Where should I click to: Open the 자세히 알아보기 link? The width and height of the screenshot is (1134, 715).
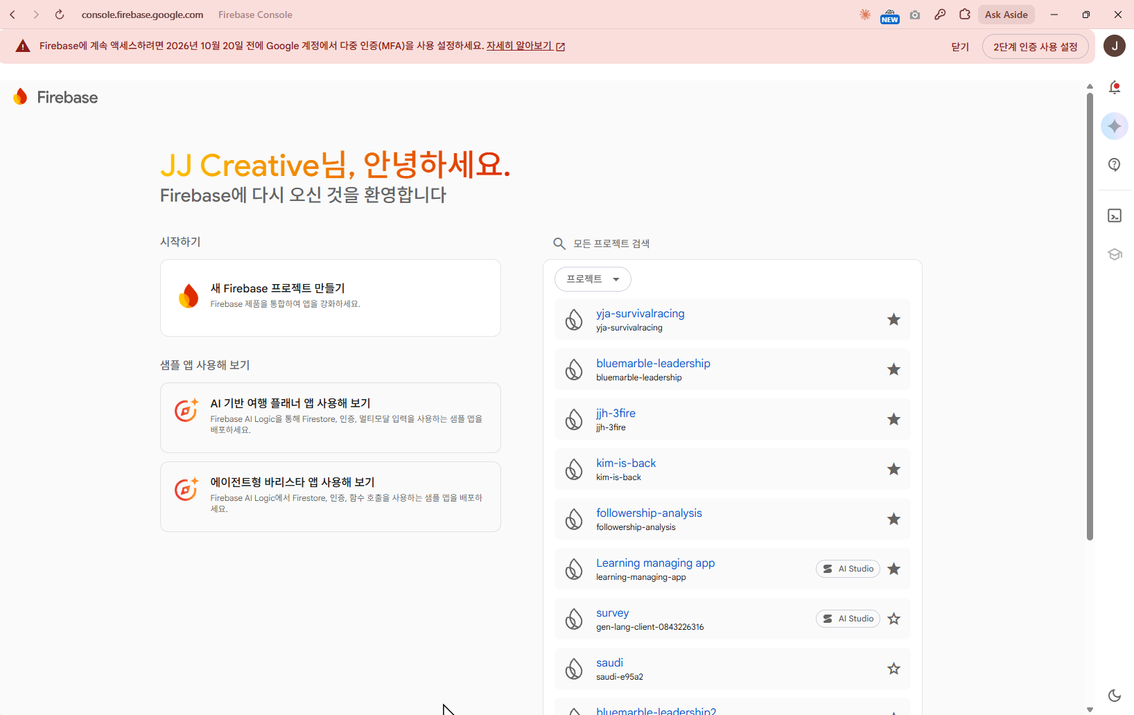525,46
